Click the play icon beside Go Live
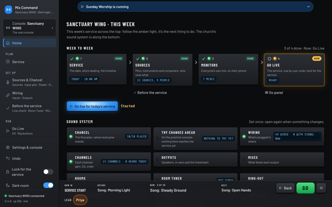The height and width of the screenshot is (207, 332). click(8, 131)
